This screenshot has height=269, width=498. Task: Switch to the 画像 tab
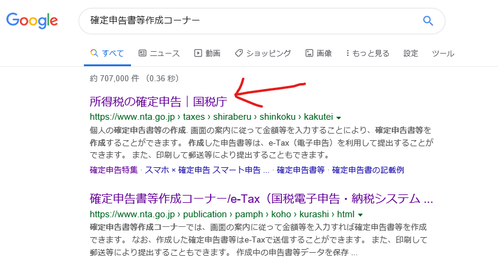pyautogui.click(x=319, y=53)
